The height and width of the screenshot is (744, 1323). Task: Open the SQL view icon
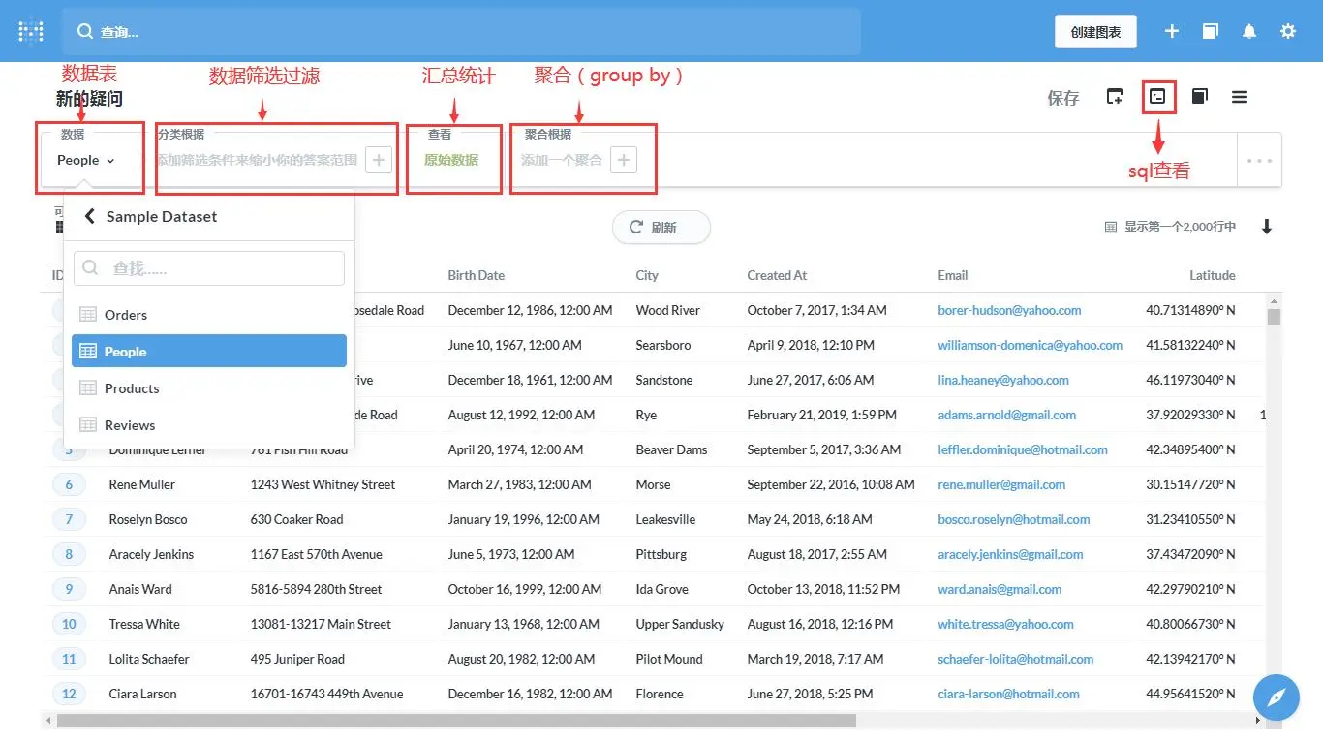[x=1158, y=97]
